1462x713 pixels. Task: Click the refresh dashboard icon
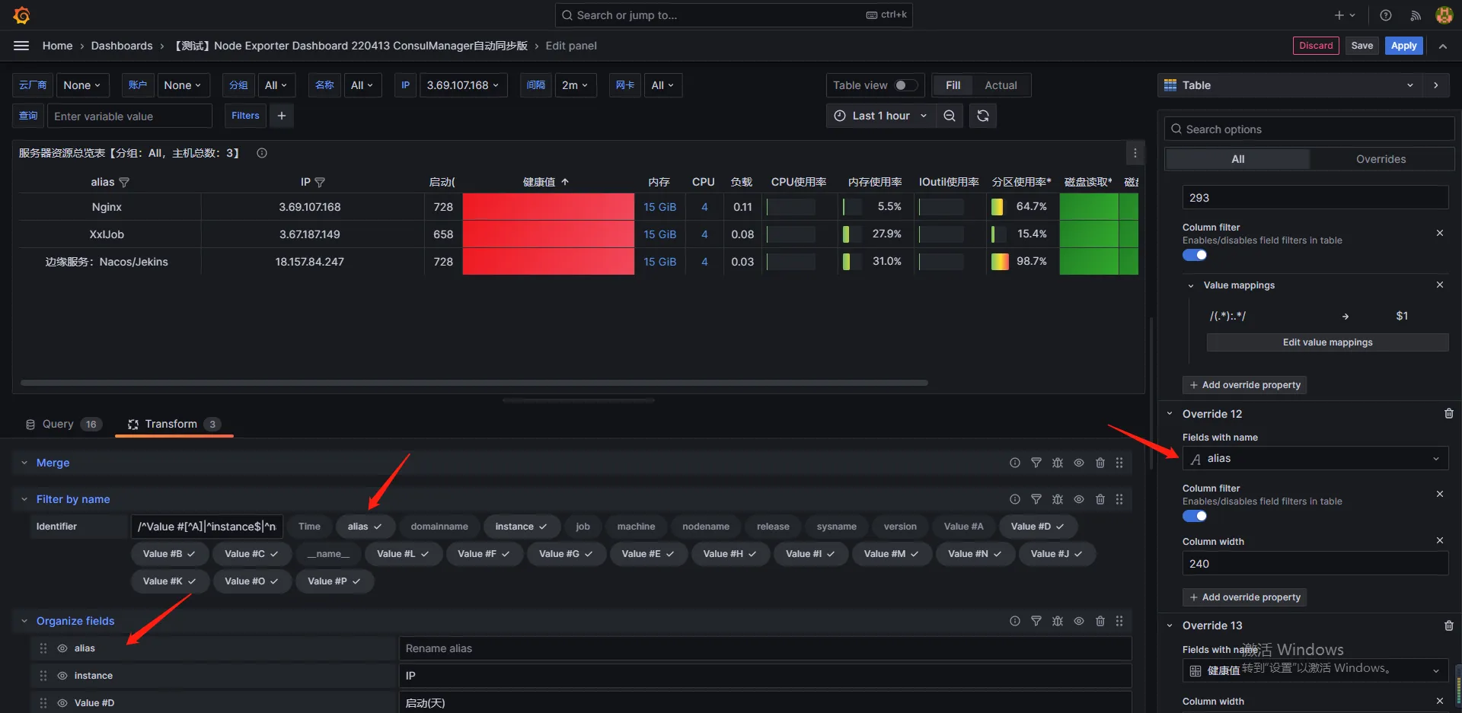(x=983, y=116)
